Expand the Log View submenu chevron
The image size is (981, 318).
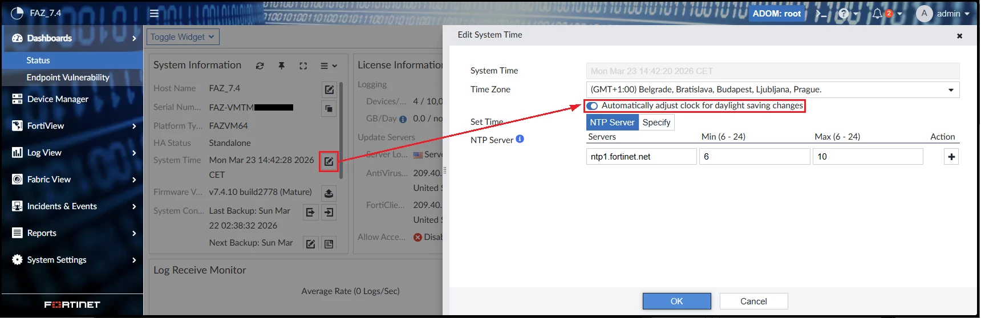(134, 153)
